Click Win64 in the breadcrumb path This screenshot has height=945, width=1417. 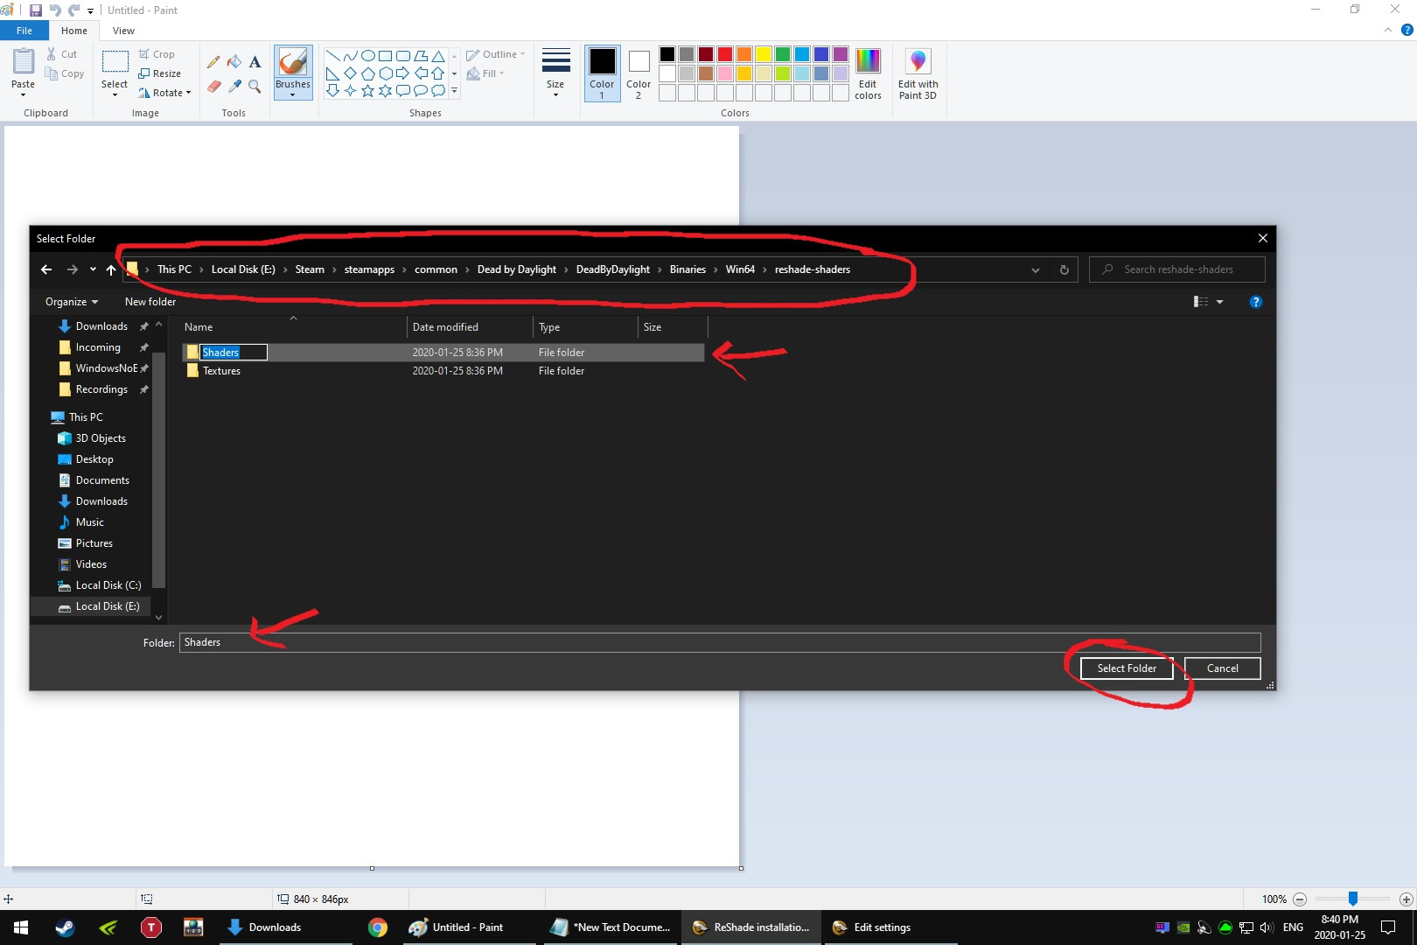click(x=740, y=269)
